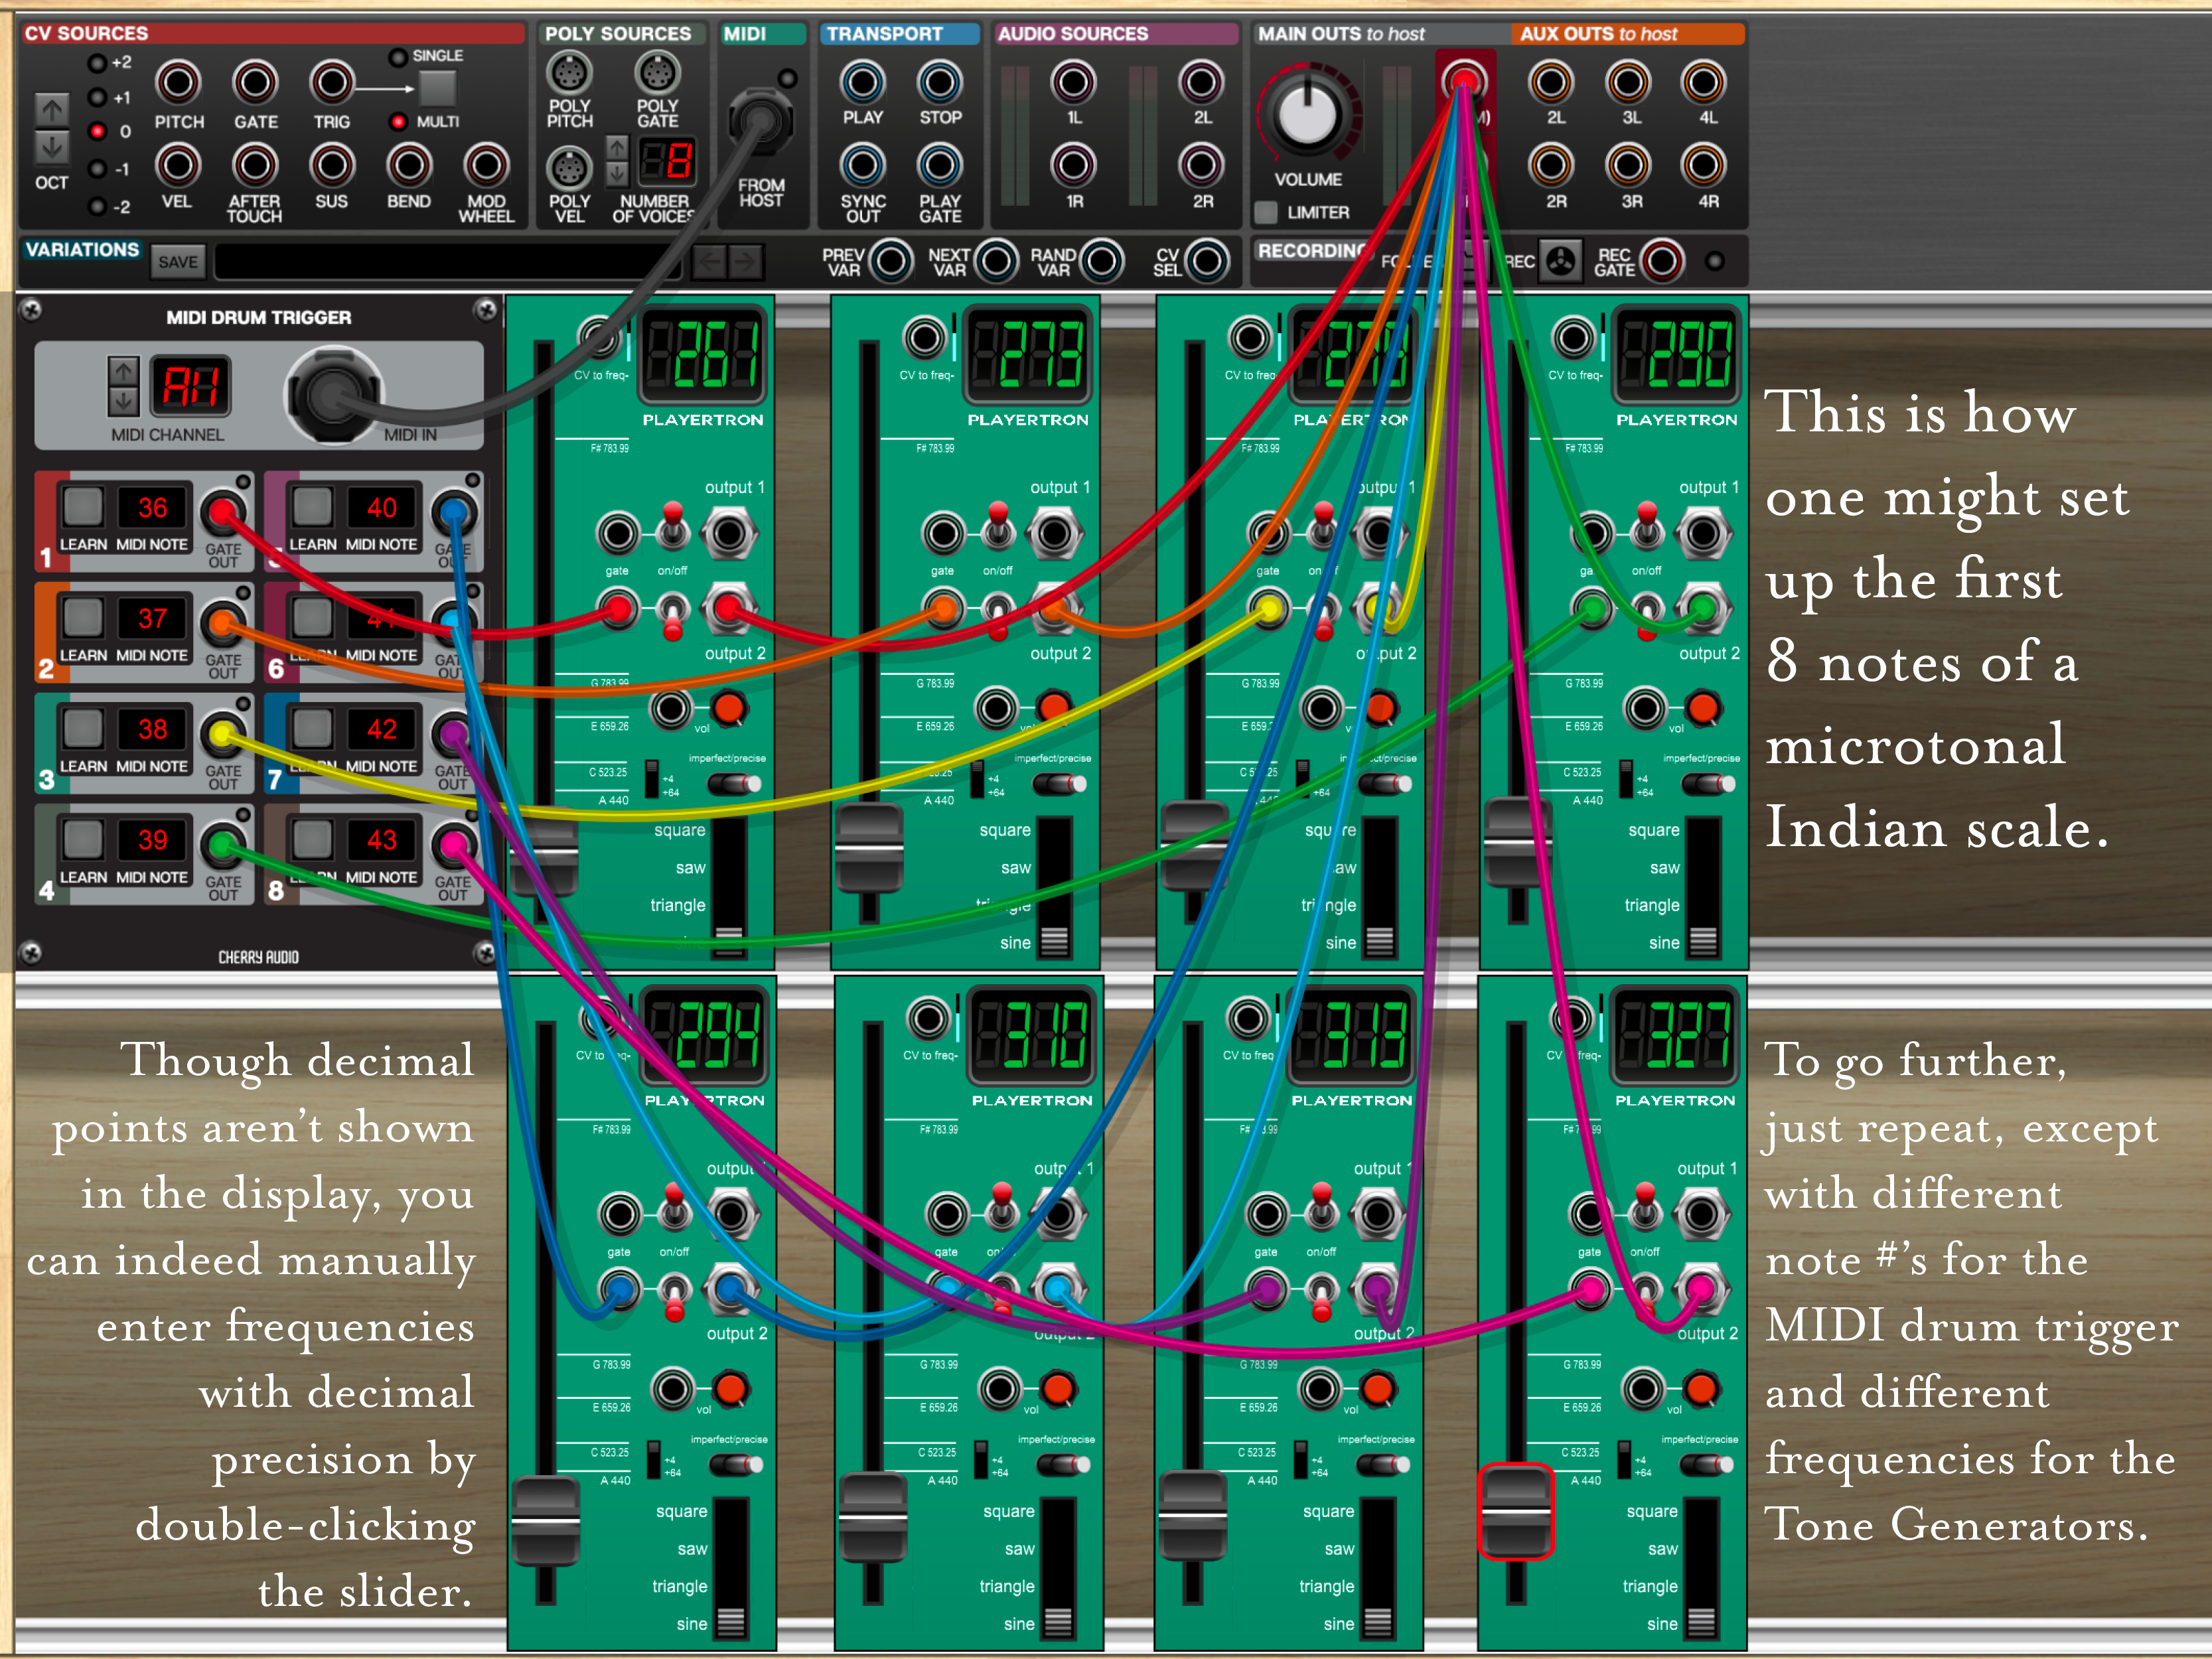Click the RAND VAR jack
Screen dimensions: 2212x1659
pyautogui.click(x=1102, y=261)
